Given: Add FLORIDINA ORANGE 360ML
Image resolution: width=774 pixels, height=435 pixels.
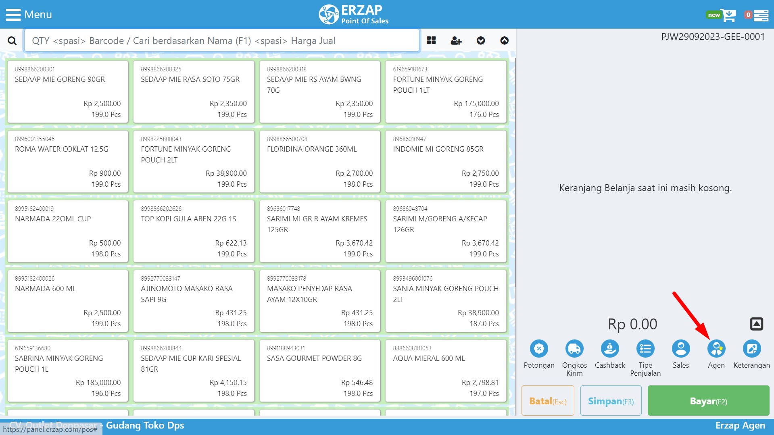Looking at the screenshot, I should click(320, 162).
